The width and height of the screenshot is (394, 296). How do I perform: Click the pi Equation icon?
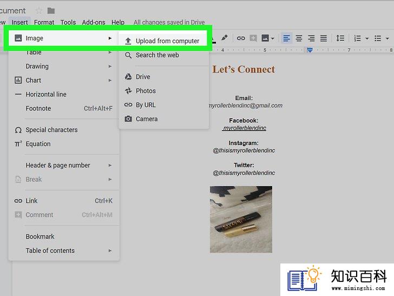point(18,144)
